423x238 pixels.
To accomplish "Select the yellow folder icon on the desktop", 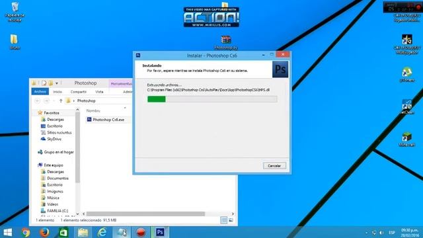I will 15,42.
